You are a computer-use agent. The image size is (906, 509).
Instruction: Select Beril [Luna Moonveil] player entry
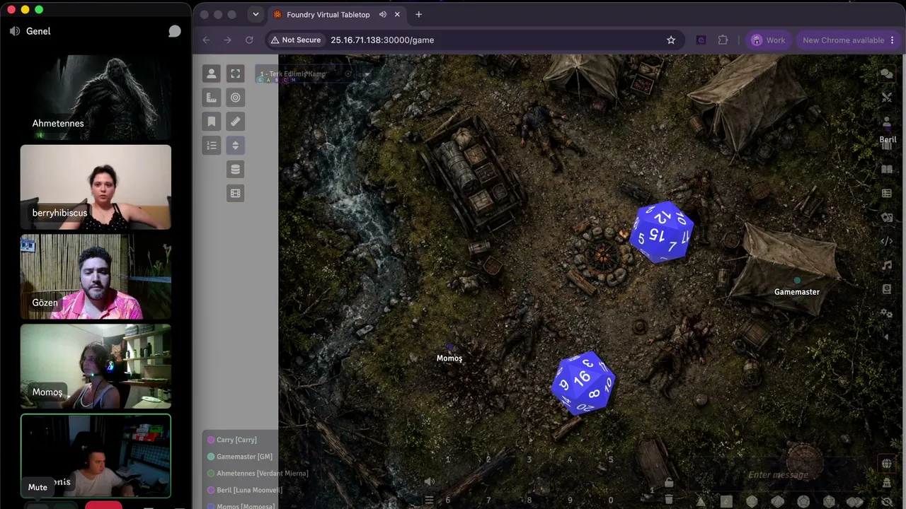(x=245, y=490)
